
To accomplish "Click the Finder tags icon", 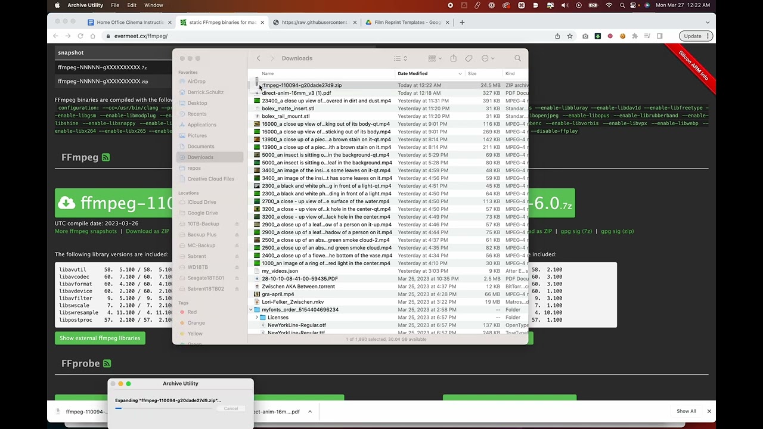I will click(x=469, y=58).
